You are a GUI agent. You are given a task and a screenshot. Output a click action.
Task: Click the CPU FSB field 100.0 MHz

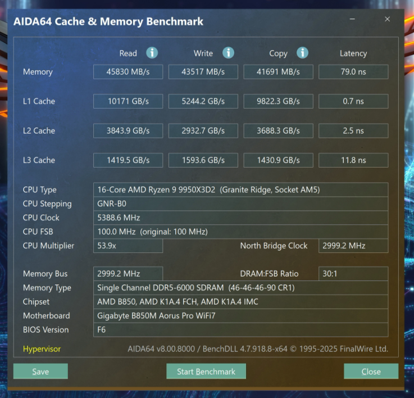point(241,232)
